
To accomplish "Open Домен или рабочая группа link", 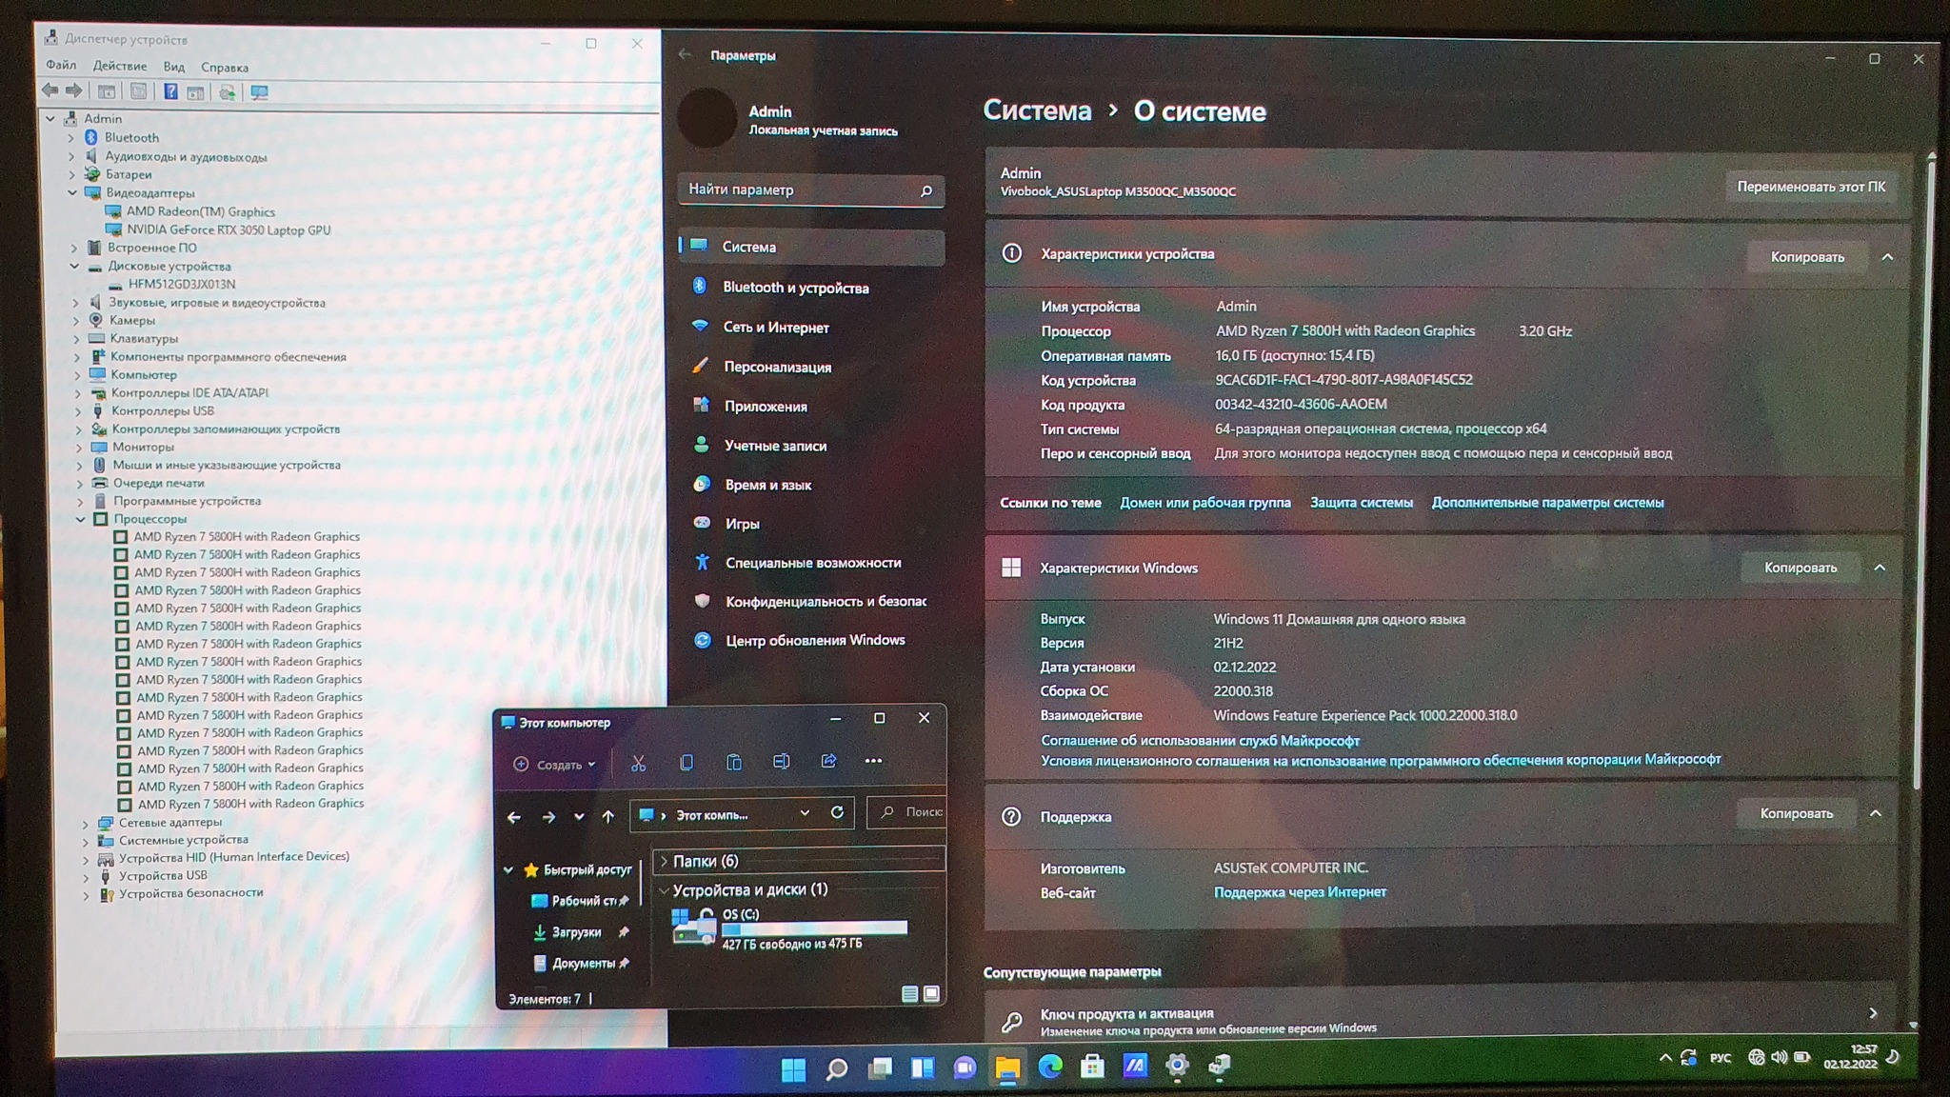I will [1204, 503].
